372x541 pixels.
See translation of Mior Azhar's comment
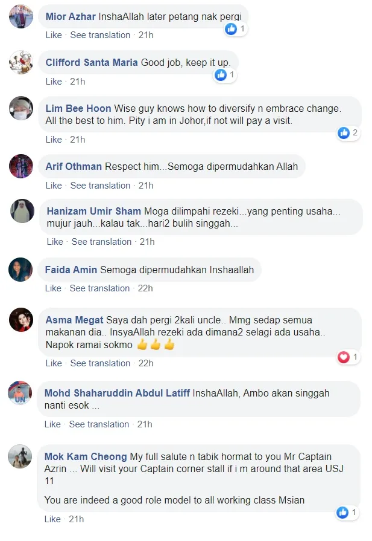tap(100, 35)
